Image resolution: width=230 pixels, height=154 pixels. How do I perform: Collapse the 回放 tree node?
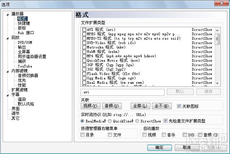[x=8, y=38]
